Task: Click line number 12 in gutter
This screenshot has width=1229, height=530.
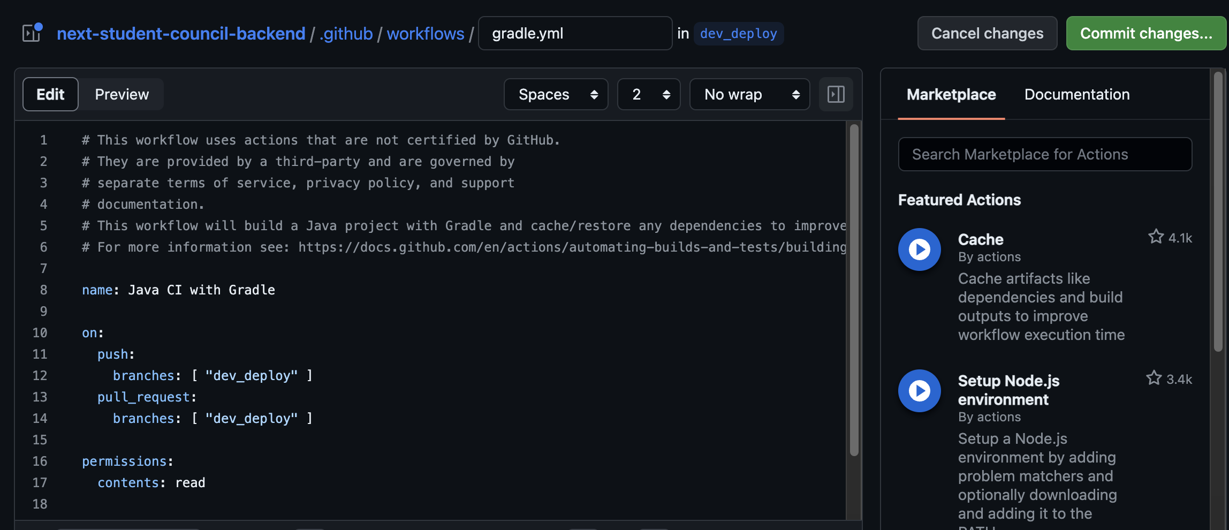Action: (x=40, y=375)
